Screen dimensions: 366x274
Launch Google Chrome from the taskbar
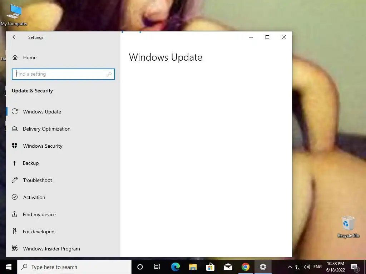(245, 267)
